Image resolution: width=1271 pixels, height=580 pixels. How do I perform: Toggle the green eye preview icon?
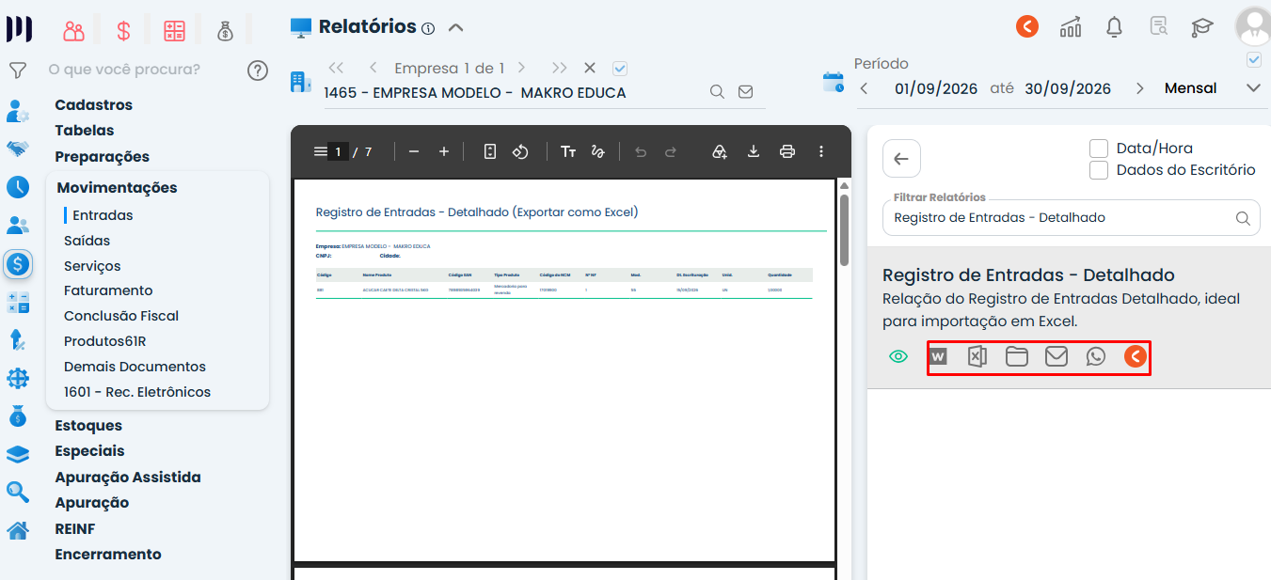pos(898,357)
